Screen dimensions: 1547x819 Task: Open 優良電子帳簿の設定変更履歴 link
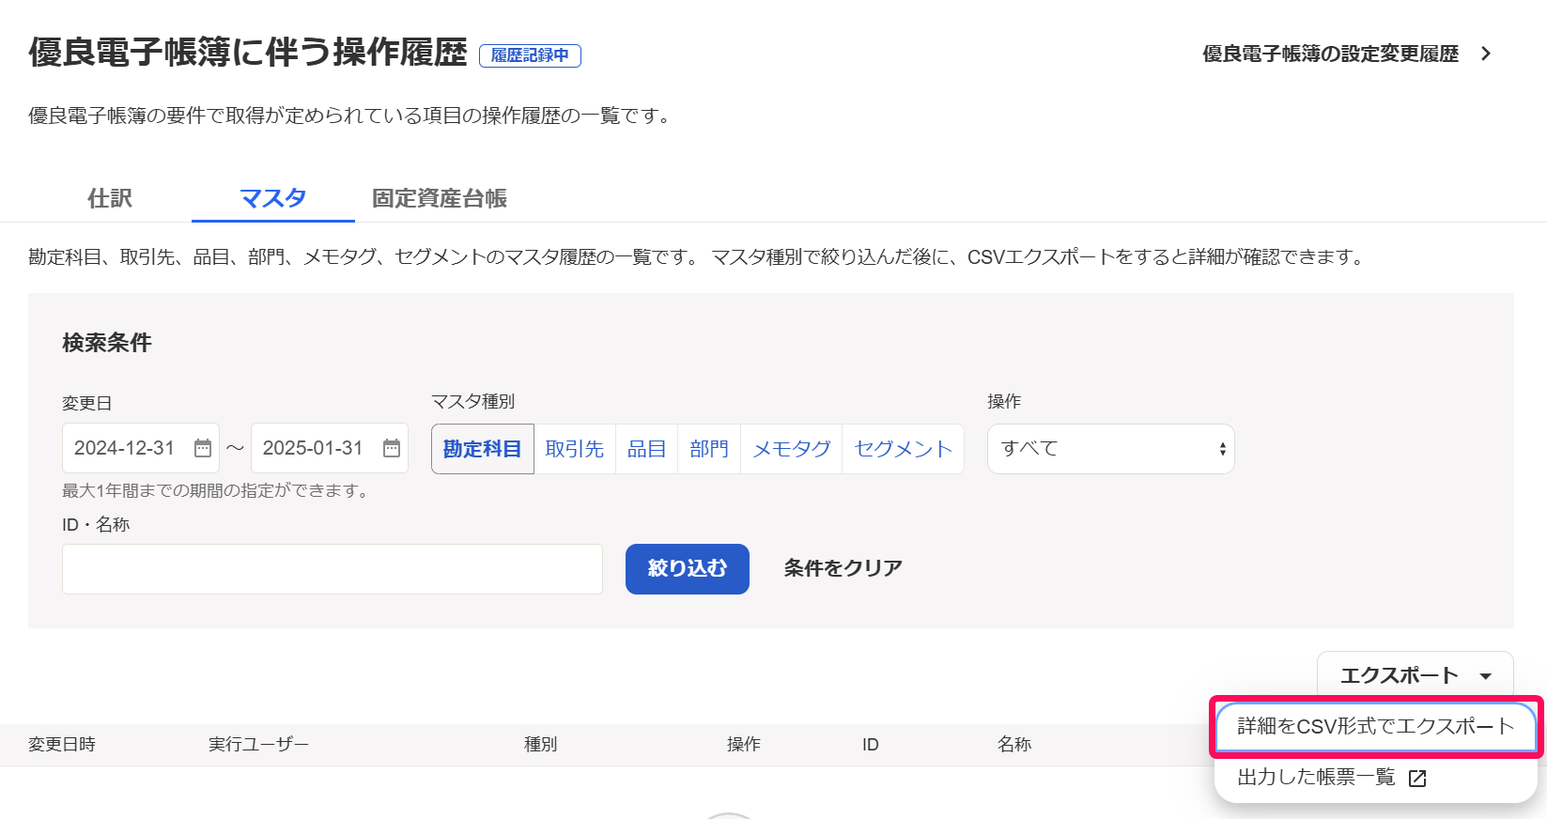point(1331,54)
